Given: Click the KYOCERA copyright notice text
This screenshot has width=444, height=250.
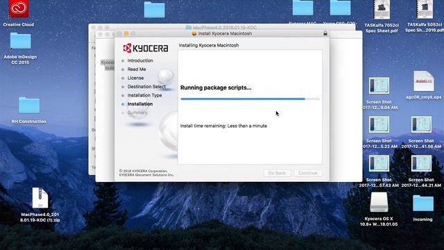Looking at the screenshot, I should [146, 173].
